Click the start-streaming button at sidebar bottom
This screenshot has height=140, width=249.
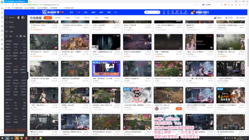[21, 130]
